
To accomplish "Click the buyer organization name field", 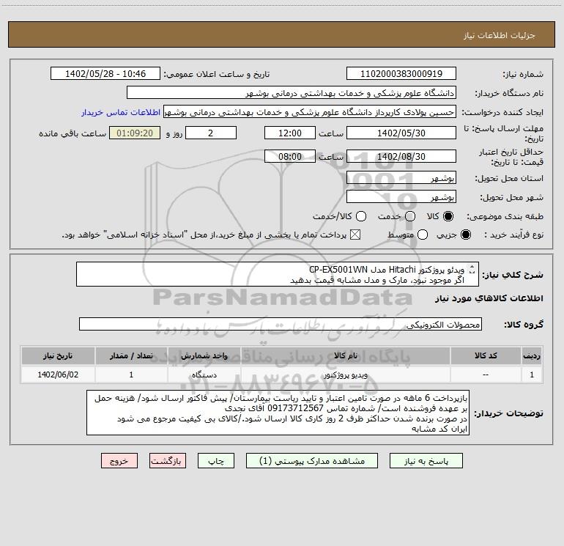I will (x=292, y=93).
